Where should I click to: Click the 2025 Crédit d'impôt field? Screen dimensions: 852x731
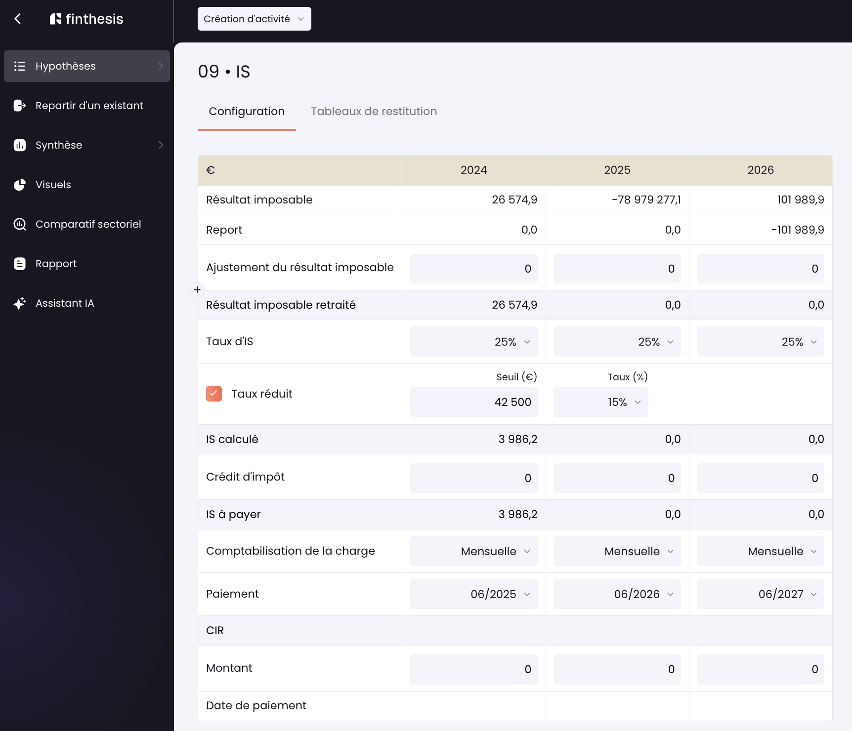tap(617, 478)
